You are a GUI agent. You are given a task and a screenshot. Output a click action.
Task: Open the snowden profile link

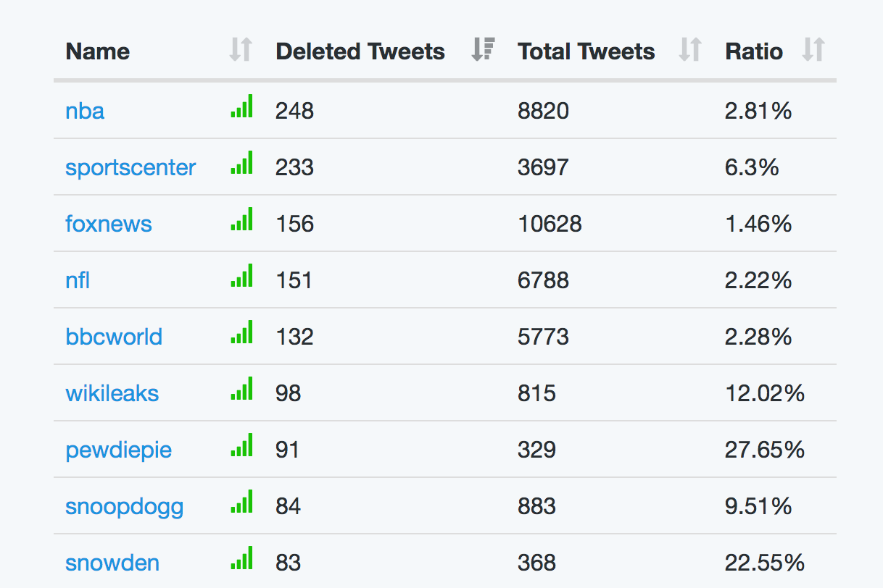click(112, 563)
